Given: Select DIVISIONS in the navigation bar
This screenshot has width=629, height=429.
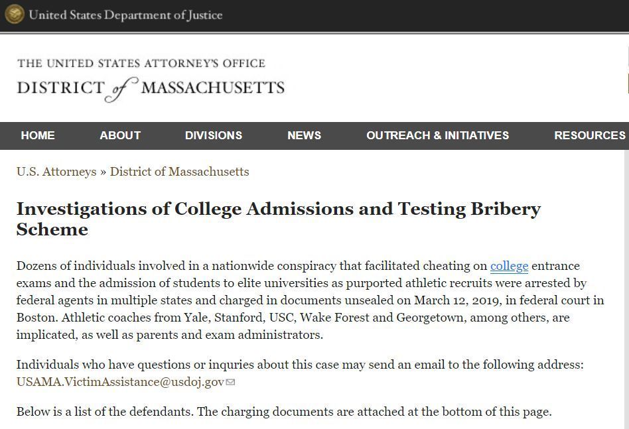Looking at the screenshot, I should pyautogui.click(x=213, y=135).
